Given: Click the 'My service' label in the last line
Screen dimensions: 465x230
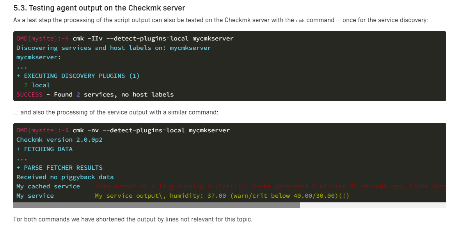Looking at the screenshot, I should click(35, 196).
